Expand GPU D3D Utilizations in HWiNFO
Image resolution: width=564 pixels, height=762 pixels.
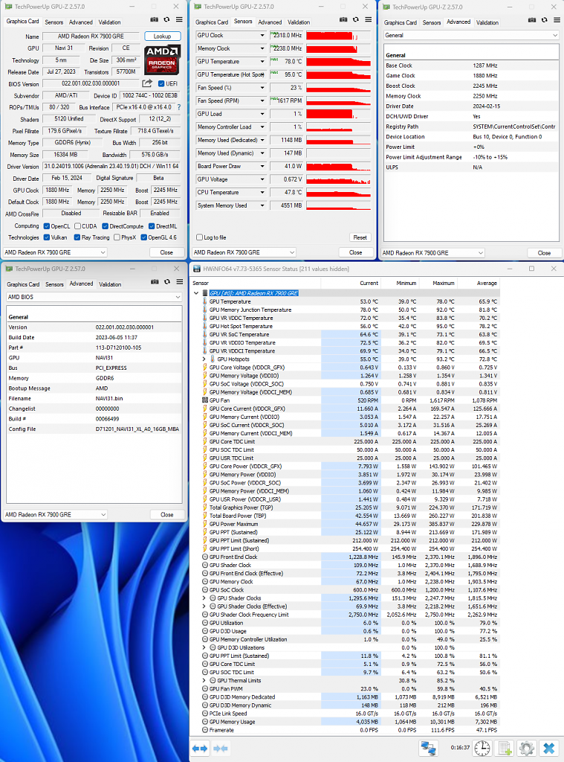(204, 647)
